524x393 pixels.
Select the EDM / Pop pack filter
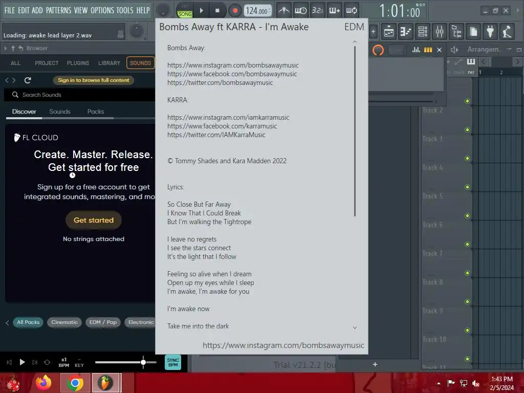click(x=103, y=322)
